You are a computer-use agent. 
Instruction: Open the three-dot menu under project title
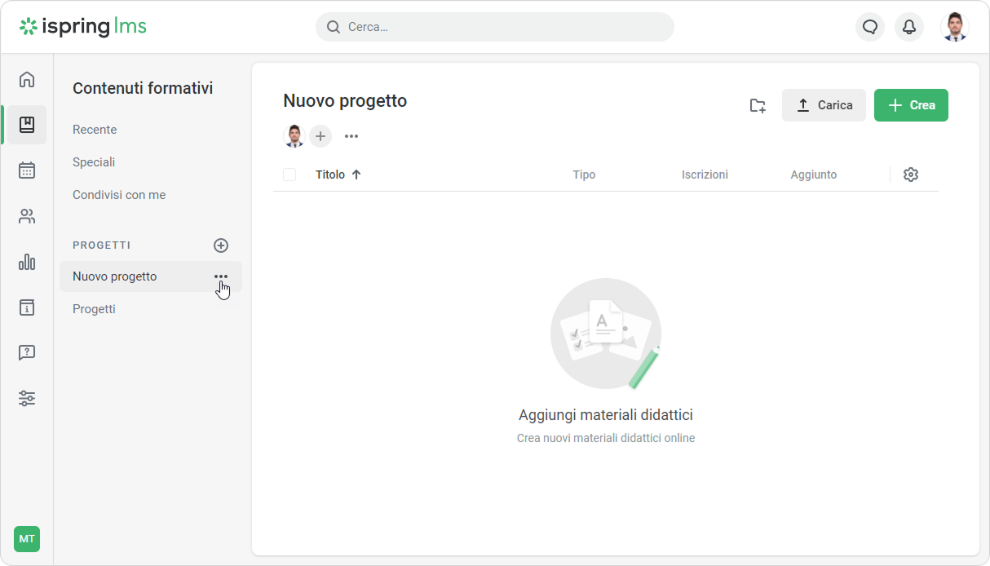coord(351,136)
